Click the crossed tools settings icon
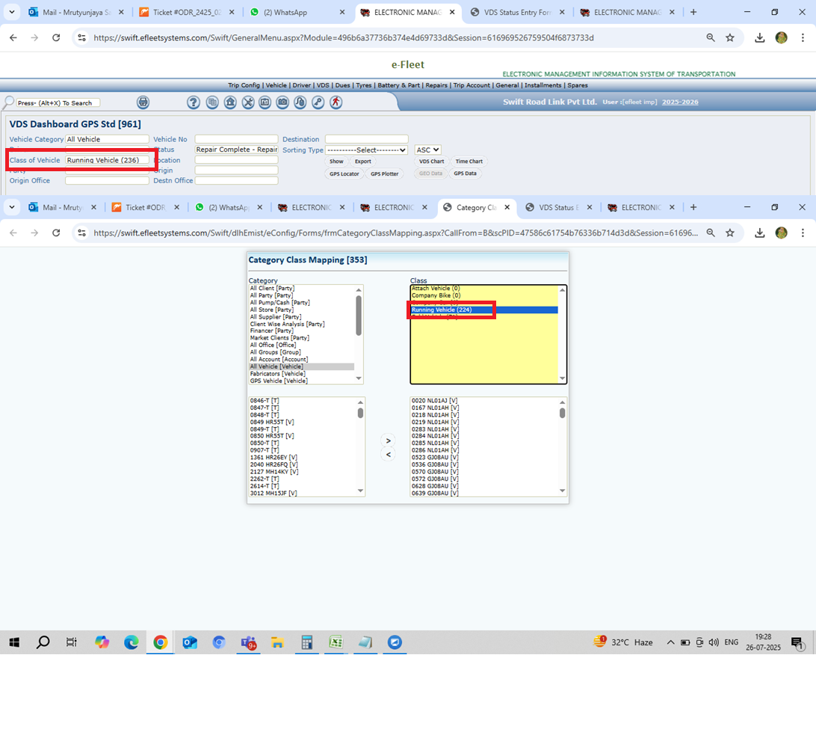 (x=248, y=102)
